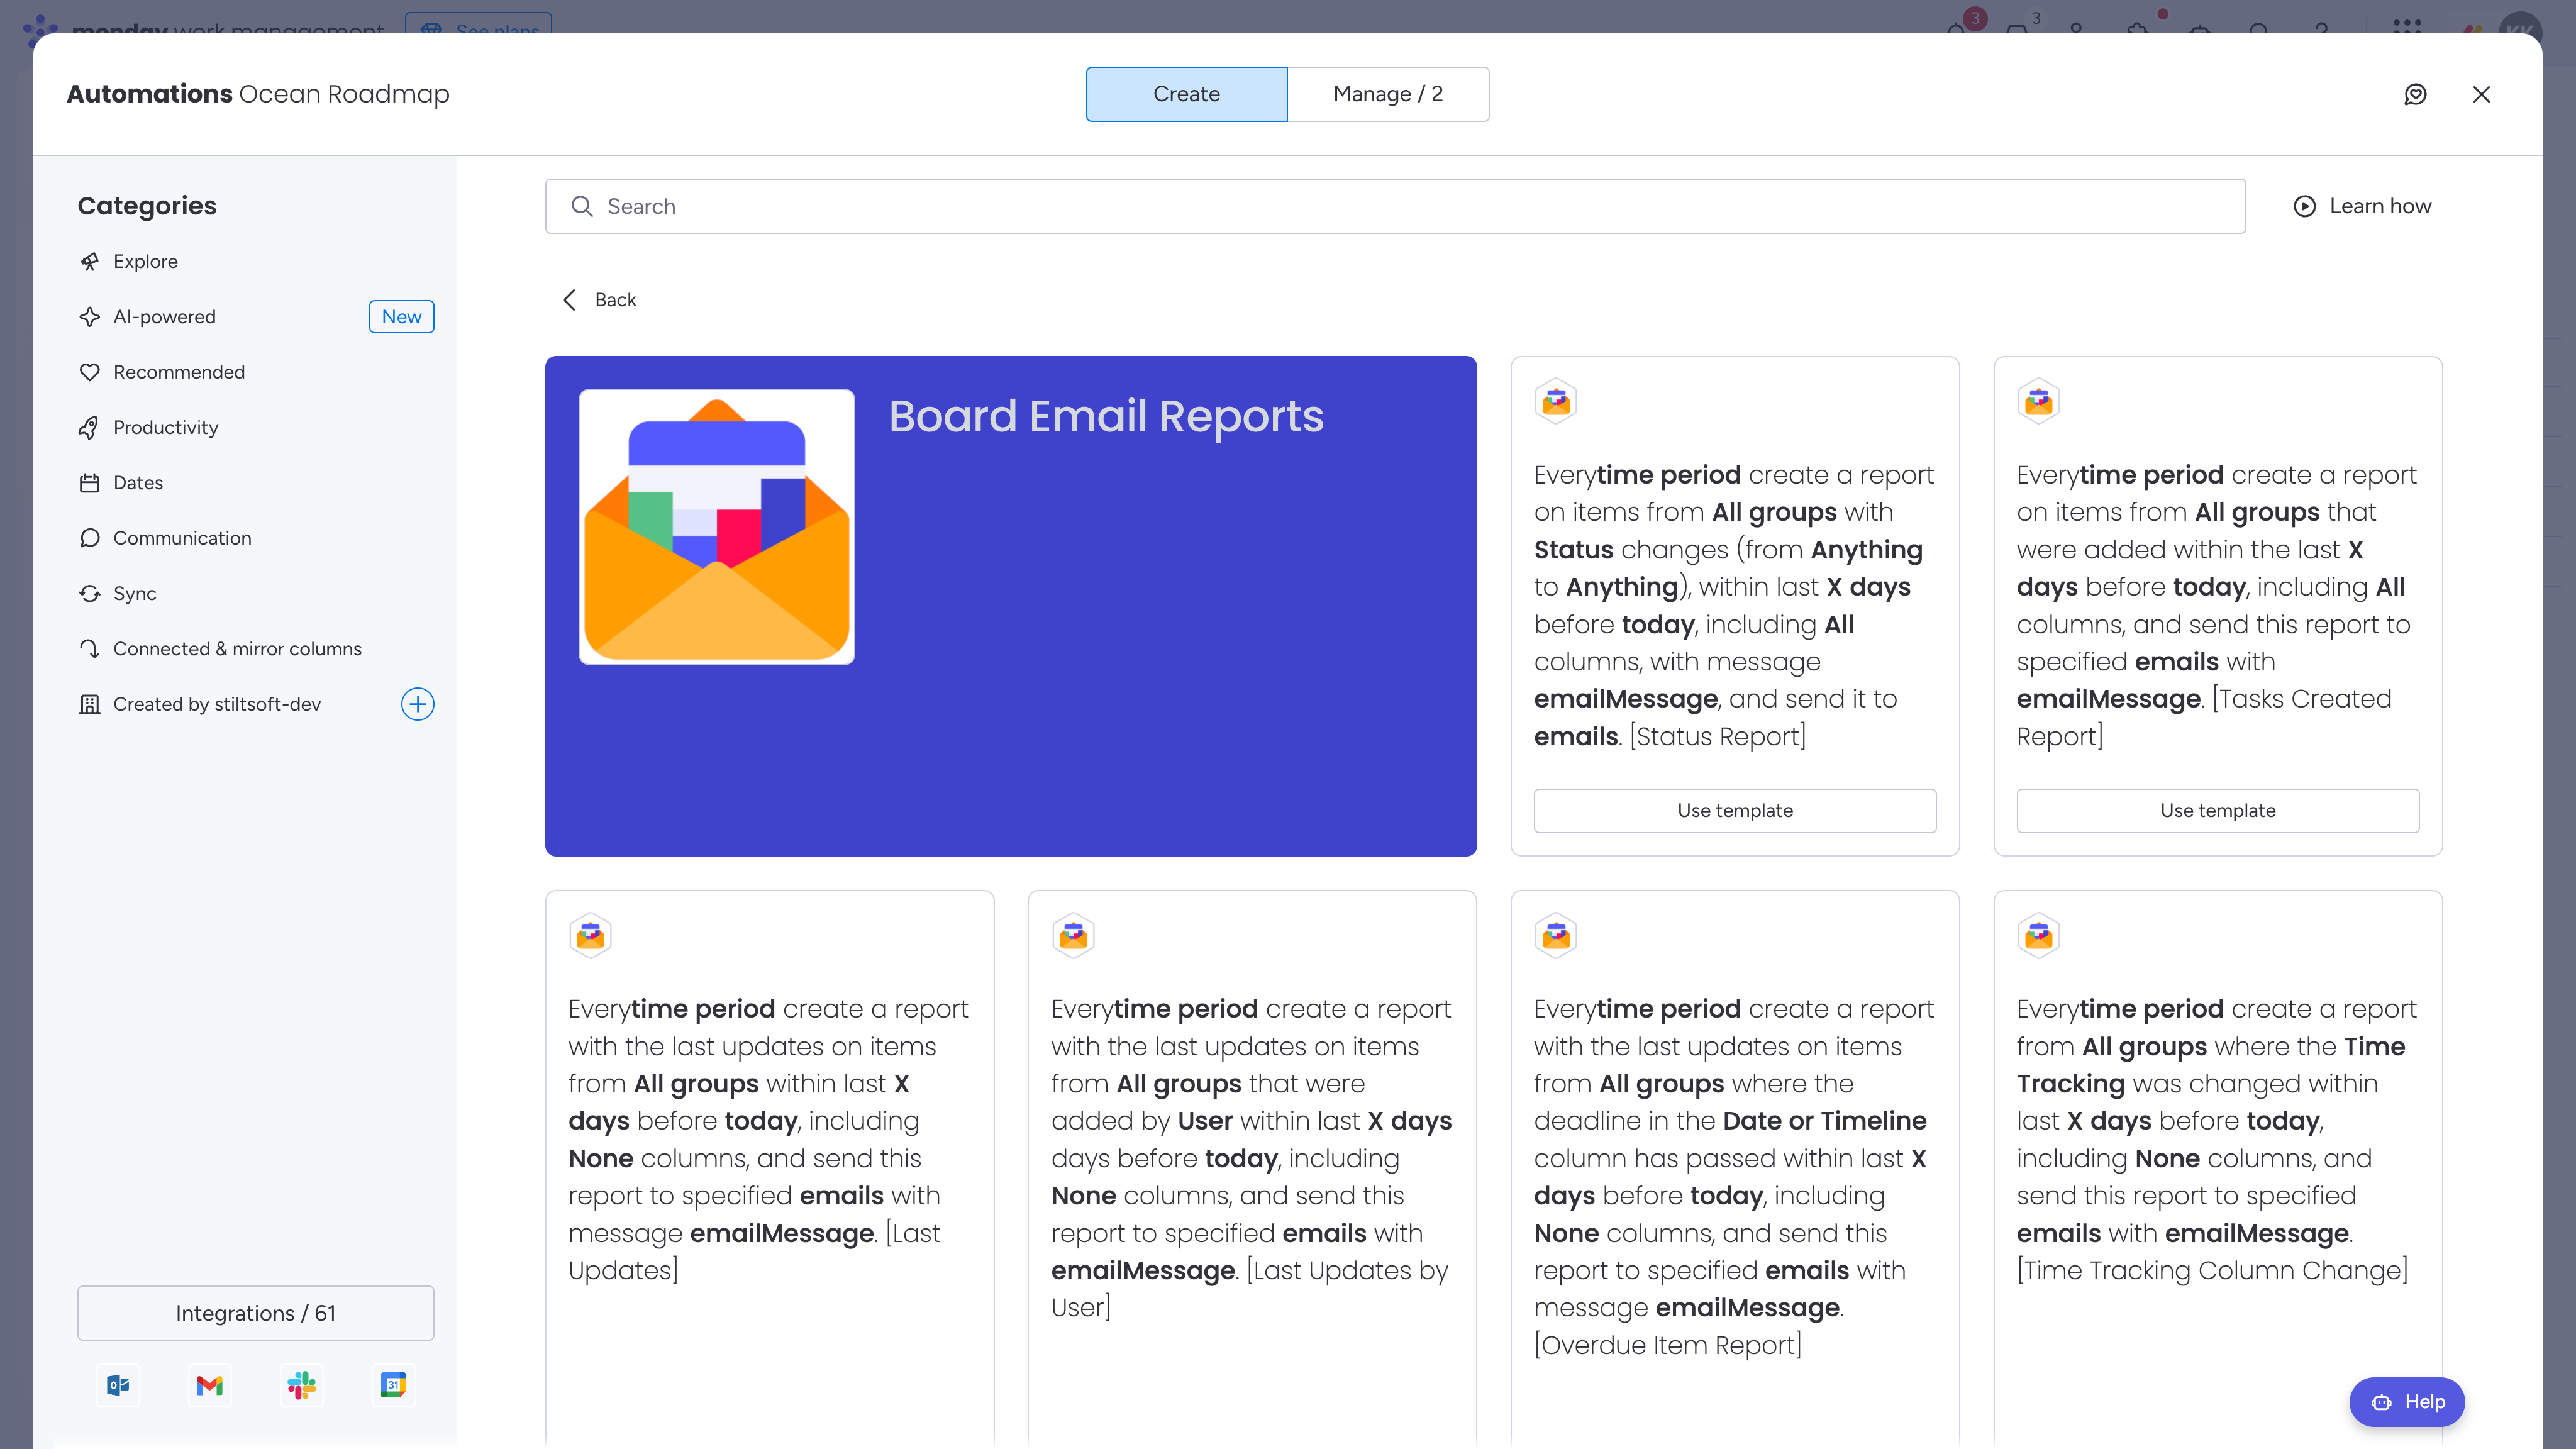Select the Communication category
Viewport: 2576px width, 1449px height.
pos(182,538)
